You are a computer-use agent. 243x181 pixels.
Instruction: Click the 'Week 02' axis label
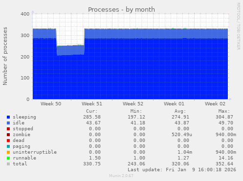click(x=215, y=104)
